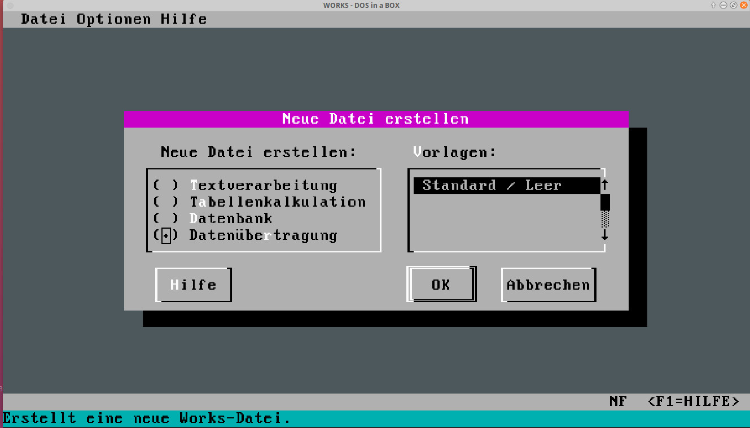Viewport: 750px width, 428px height.
Task: Select the Datenübertragung radio option
Action: point(245,235)
